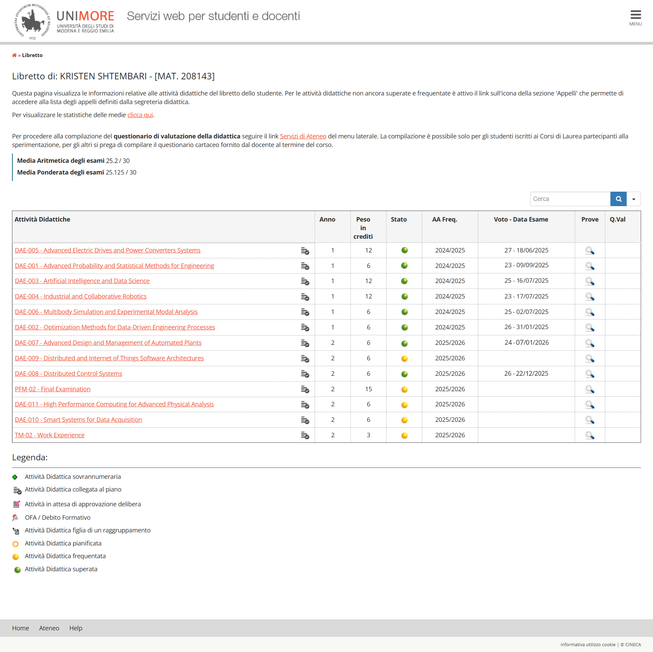Expand the search options dropdown arrow
This screenshot has width=653, height=652.
[633, 199]
